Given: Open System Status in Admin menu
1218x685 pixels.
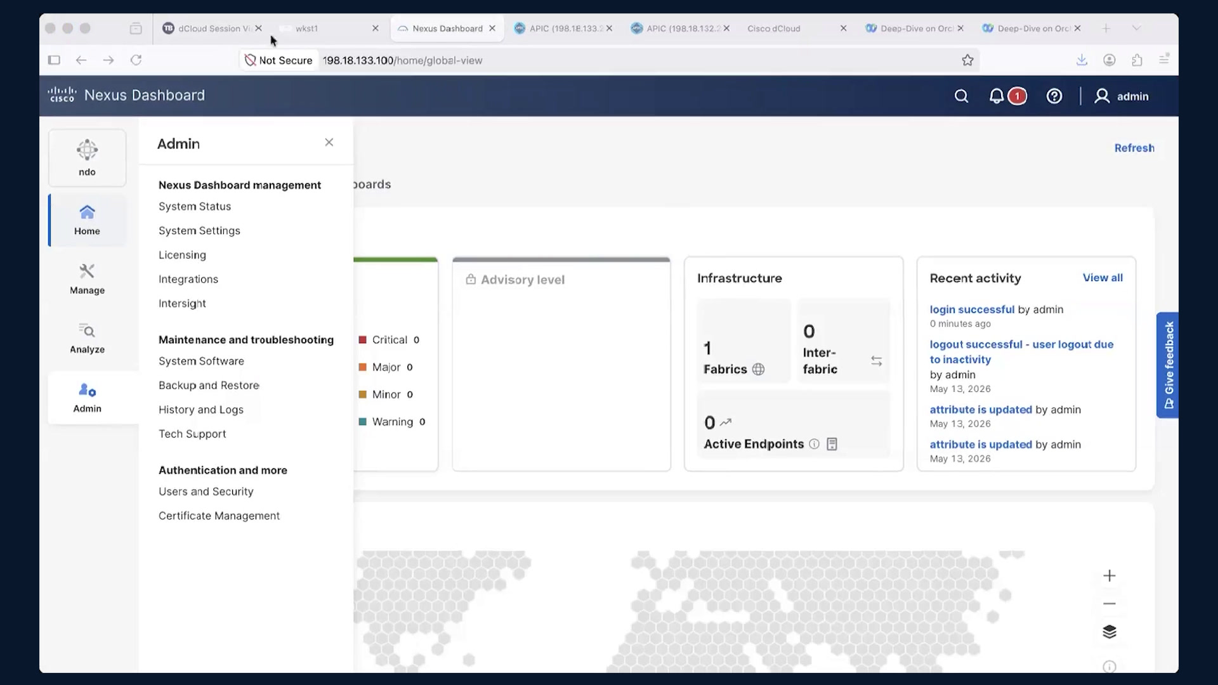Looking at the screenshot, I should pyautogui.click(x=195, y=206).
